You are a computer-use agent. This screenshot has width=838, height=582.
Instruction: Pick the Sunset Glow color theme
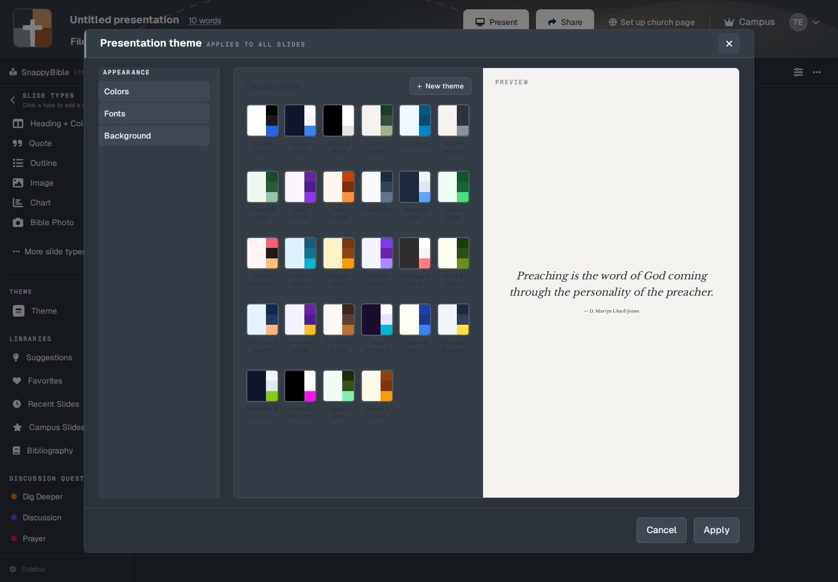coord(339,253)
